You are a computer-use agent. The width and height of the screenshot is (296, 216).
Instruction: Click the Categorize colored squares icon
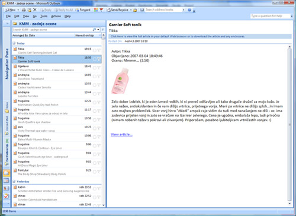(x=96, y=9)
